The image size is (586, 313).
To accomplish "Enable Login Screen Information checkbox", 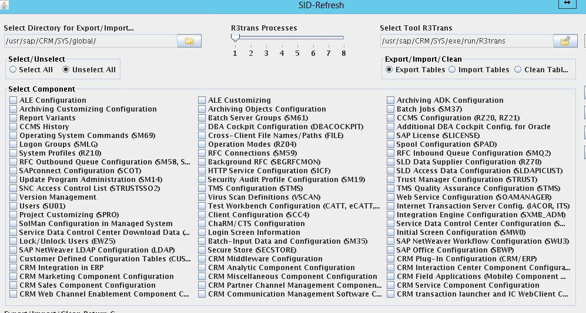I will (202, 233).
